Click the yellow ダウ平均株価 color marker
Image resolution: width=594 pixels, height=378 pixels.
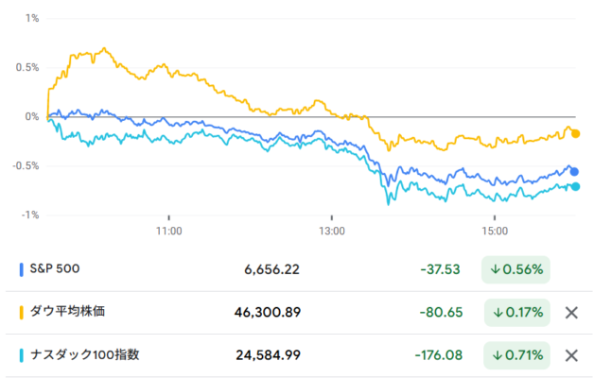click(x=21, y=313)
